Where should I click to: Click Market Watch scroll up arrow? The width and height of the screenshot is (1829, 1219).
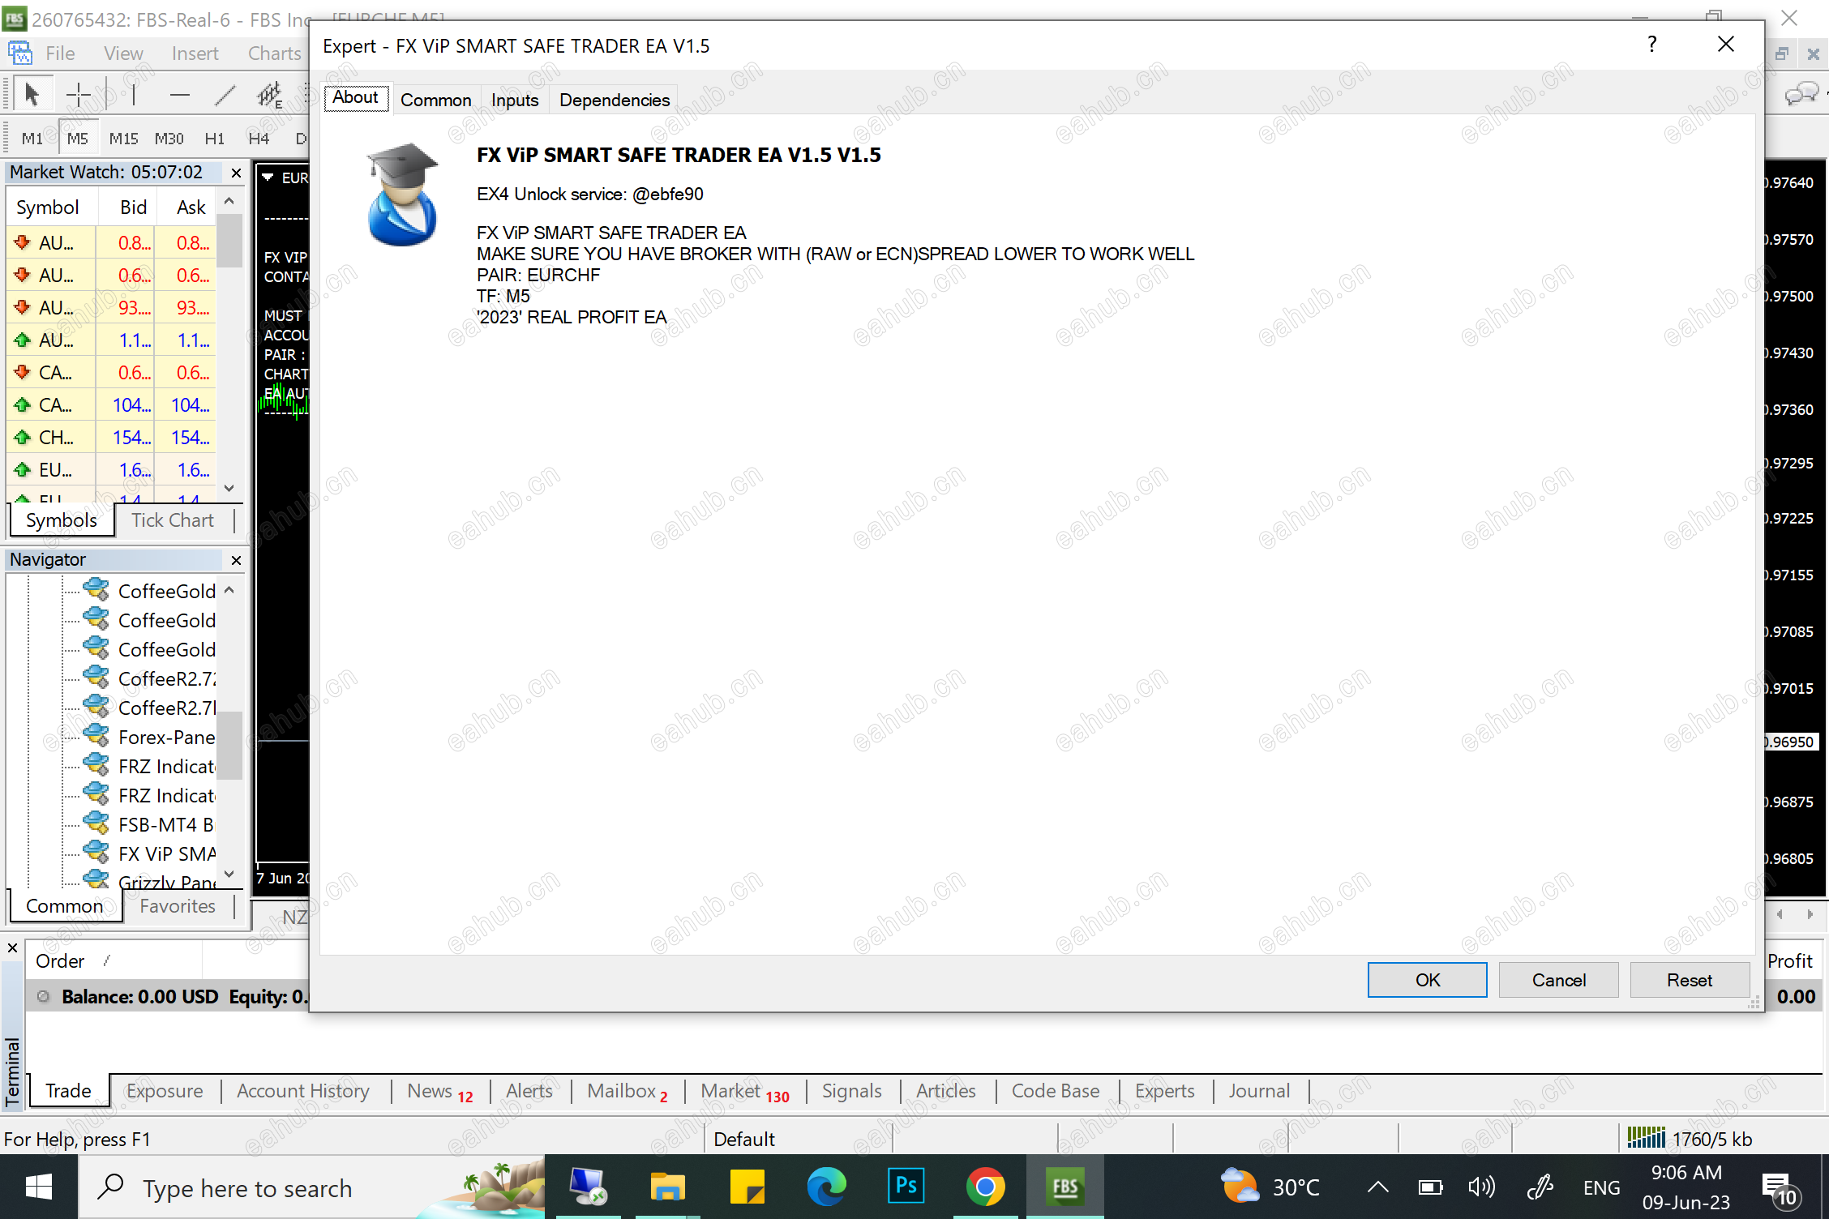(229, 201)
